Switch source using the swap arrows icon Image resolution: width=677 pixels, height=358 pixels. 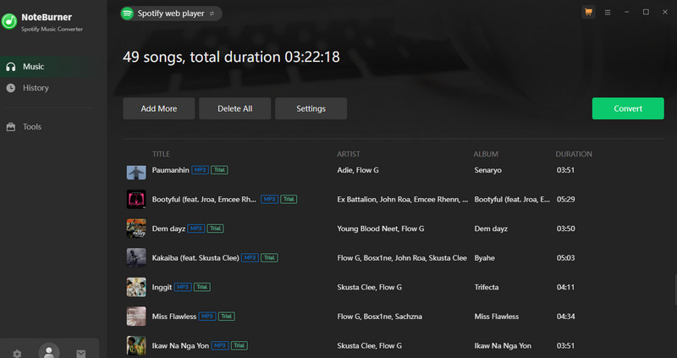point(212,14)
